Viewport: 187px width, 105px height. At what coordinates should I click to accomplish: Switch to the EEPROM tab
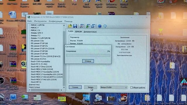pos(78,32)
